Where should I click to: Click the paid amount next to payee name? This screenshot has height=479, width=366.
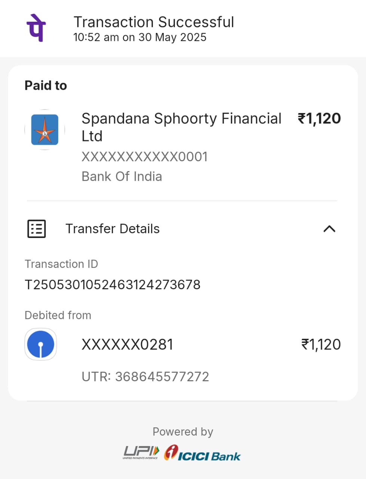[319, 119]
